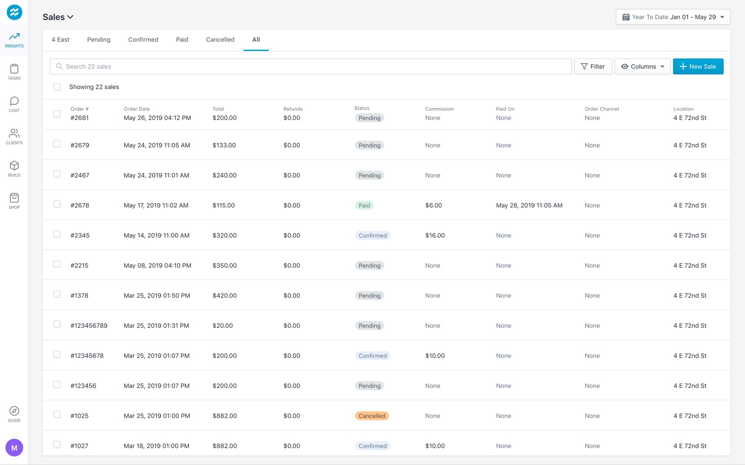Open the Columns dropdown
Image resolution: width=745 pixels, height=465 pixels.
(x=643, y=66)
